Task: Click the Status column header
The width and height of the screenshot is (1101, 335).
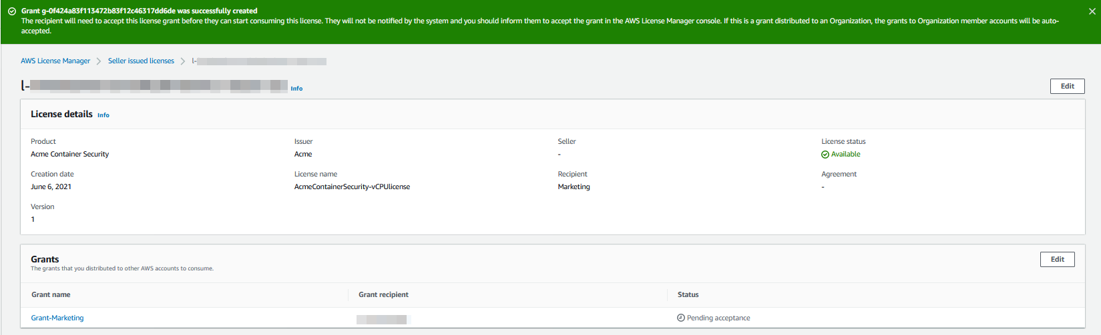Action: [688, 294]
